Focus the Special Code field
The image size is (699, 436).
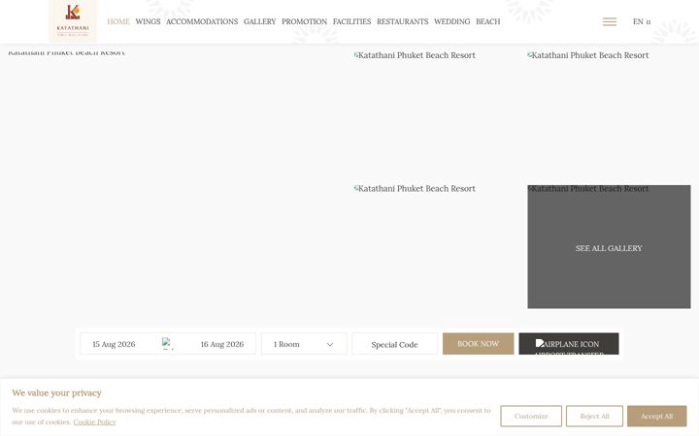click(x=394, y=344)
